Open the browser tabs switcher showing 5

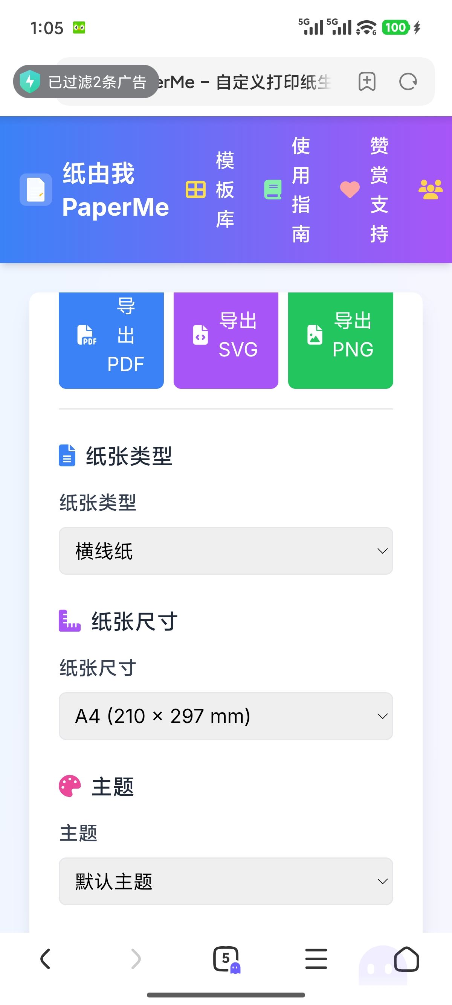click(226, 959)
